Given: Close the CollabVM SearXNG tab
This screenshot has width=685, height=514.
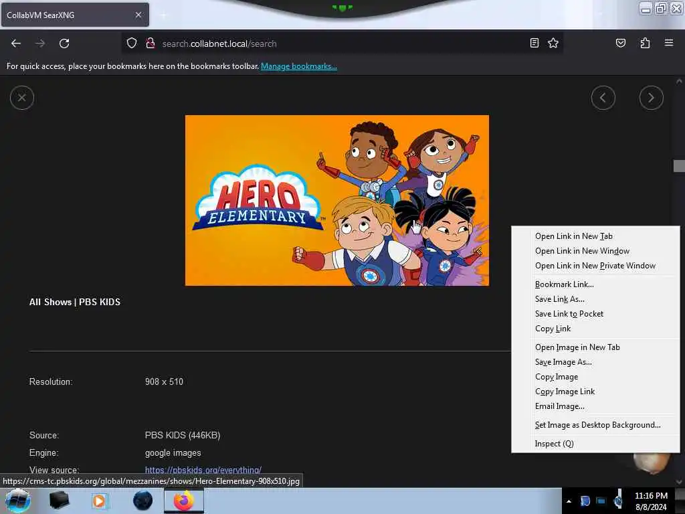Looking at the screenshot, I should [x=138, y=15].
